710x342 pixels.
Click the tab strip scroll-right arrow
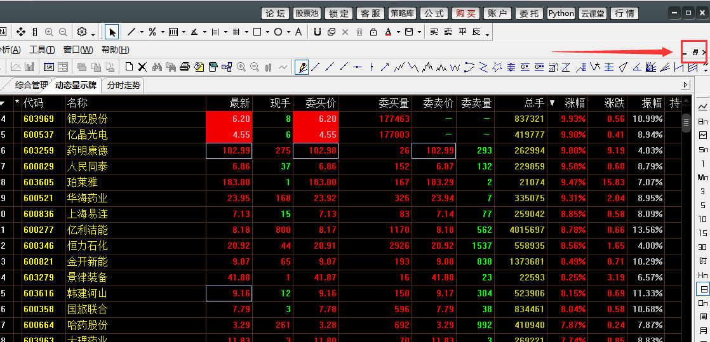(x=686, y=84)
